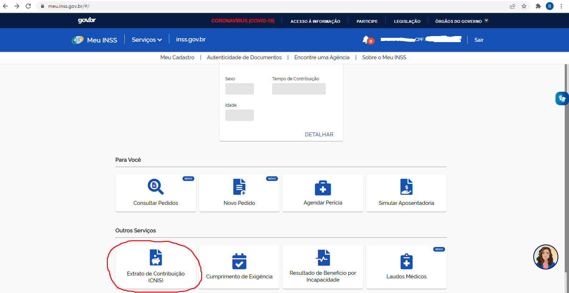Screen dimensions: 569x293
Task: Open the VLibras accessibility hand icon
Action: tap(562, 98)
